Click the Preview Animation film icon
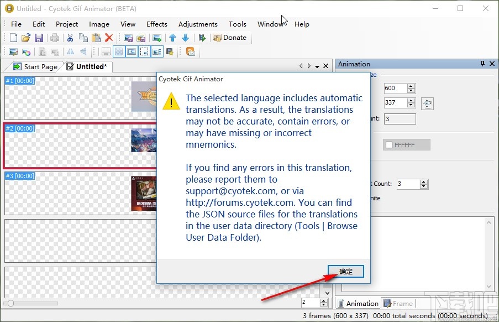 [x=202, y=38]
